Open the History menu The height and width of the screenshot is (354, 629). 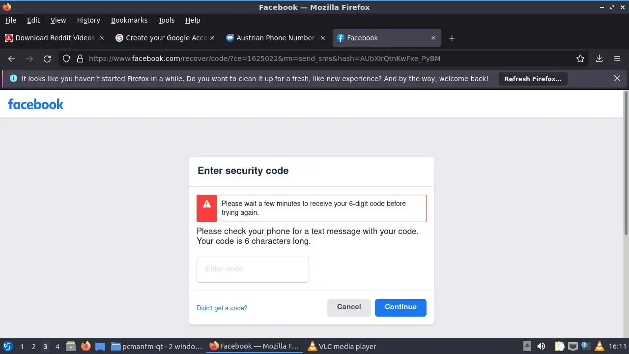tap(88, 20)
